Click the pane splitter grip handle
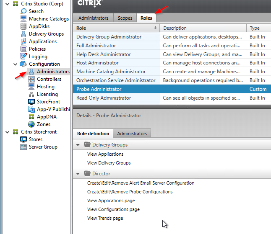The image size is (271, 234). 182,107
